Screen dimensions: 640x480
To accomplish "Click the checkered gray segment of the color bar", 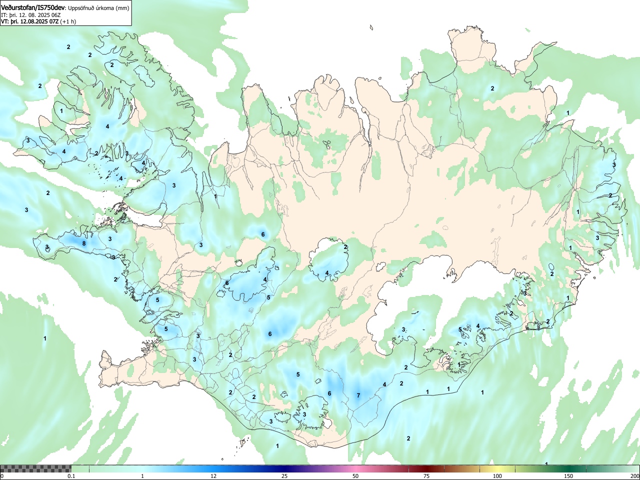I will [x=35, y=468].
